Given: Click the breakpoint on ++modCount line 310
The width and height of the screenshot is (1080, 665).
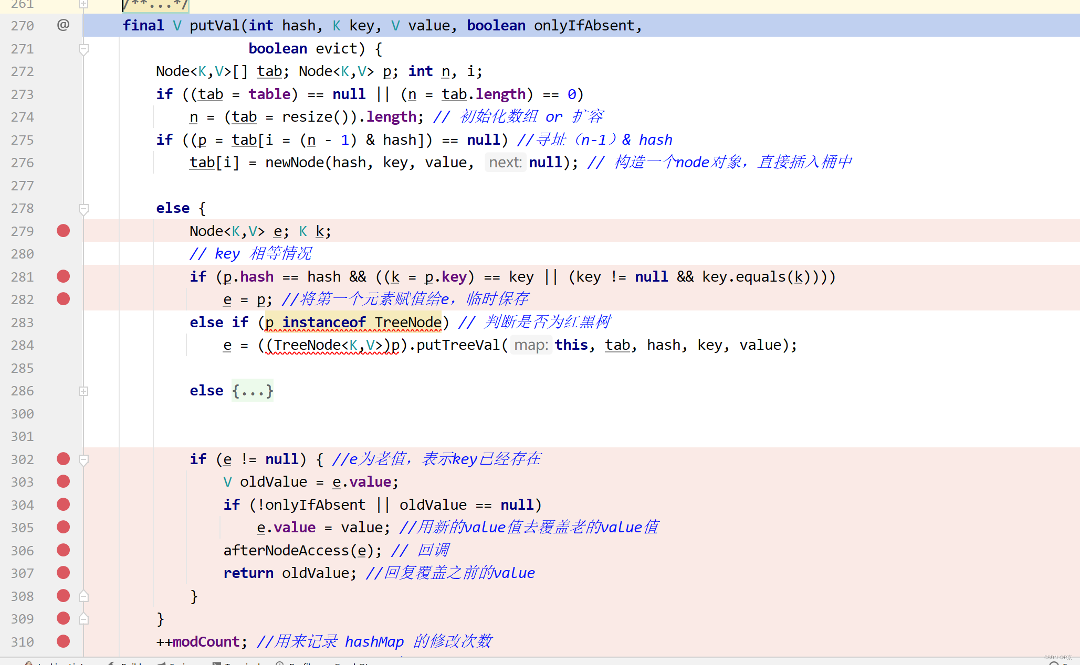Looking at the screenshot, I should (x=63, y=641).
